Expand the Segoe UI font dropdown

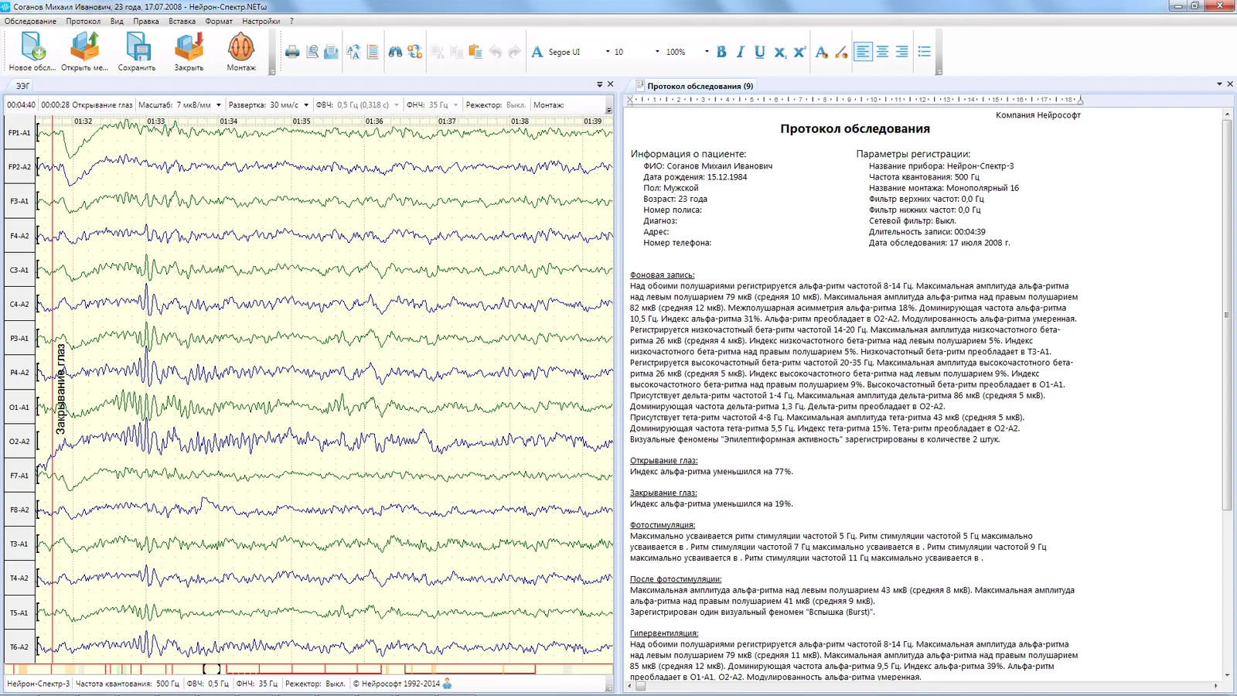pyautogui.click(x=608, y=52)
